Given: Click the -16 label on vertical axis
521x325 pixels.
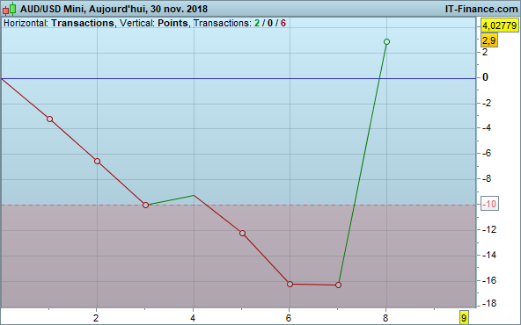Looking at the screenshot, I should point(489,280).
